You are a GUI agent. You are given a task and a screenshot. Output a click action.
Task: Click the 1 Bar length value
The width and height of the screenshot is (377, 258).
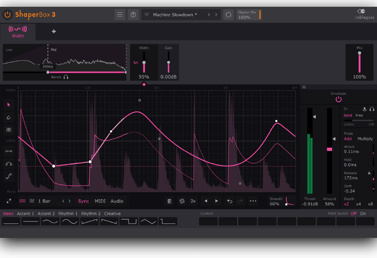pos(44,201)
